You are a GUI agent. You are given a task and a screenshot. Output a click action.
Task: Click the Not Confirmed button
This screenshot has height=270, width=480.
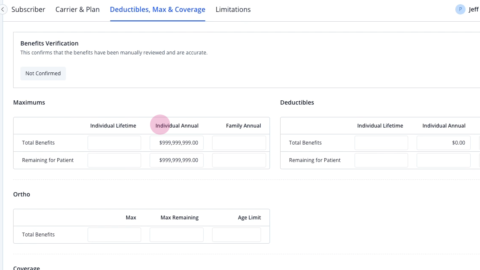[43, 74]
